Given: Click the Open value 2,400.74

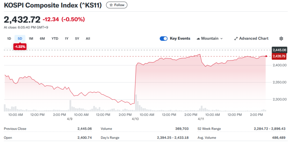Looking at the screenshot, I should [85, 138].
